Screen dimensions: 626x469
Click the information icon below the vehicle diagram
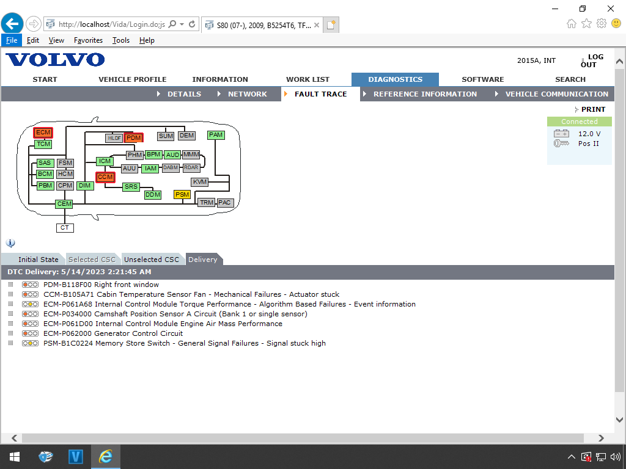pyautogui.click(x=10, y=243)
